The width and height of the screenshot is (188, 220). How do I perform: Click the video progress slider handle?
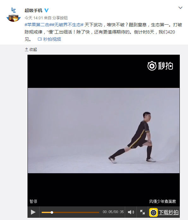52,212
